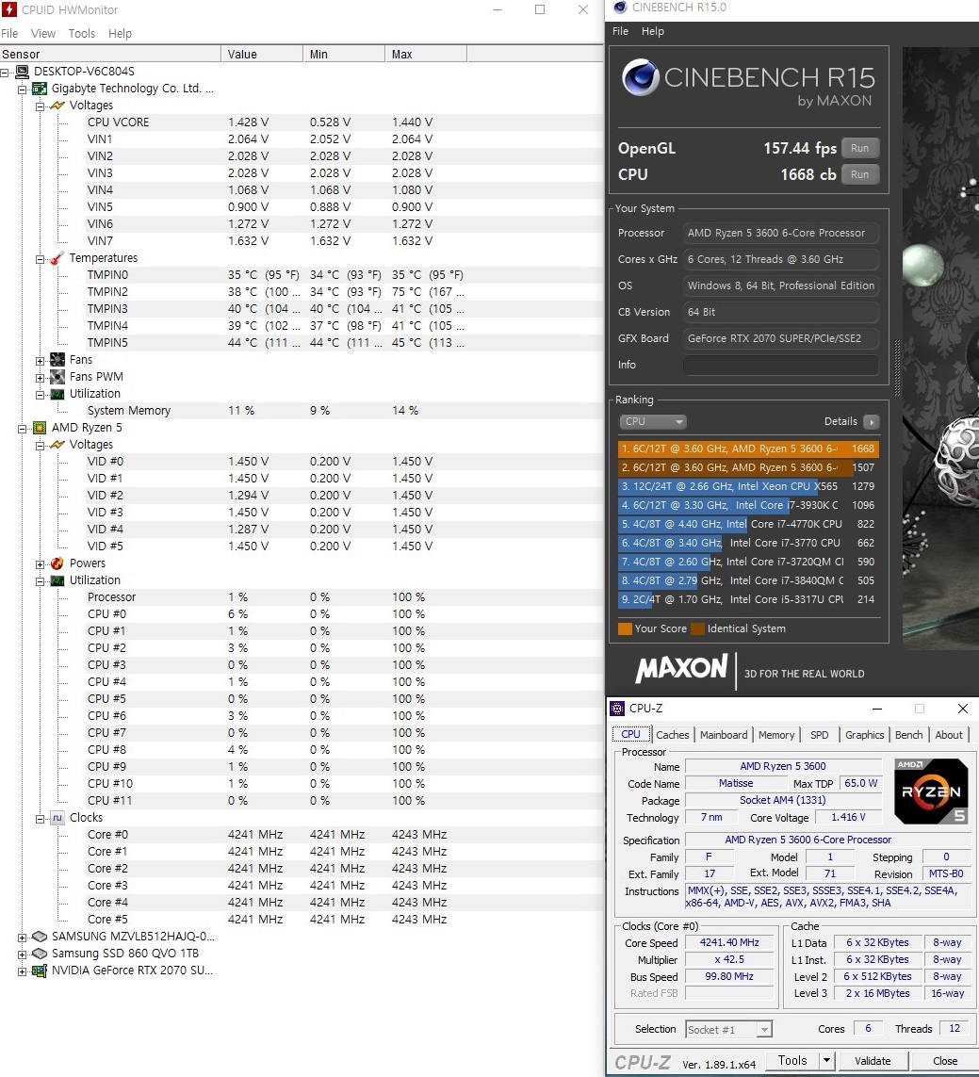The width and height of the screenshot is (979, 1077).
Task: Click the Fans node icon
Action: click(x=57, y=359)
